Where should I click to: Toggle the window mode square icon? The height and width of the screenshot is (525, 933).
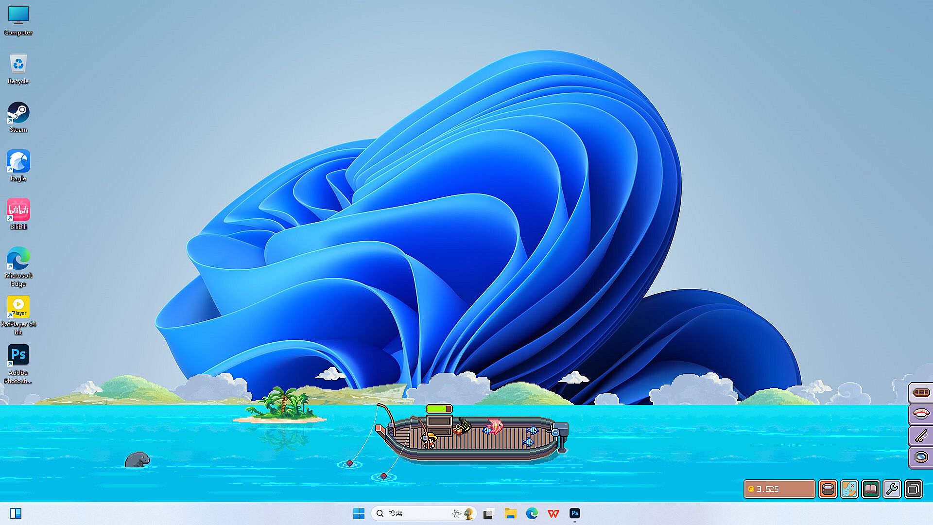pos(913,489)
